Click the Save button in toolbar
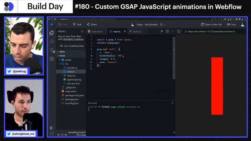 tap(63, 24)
